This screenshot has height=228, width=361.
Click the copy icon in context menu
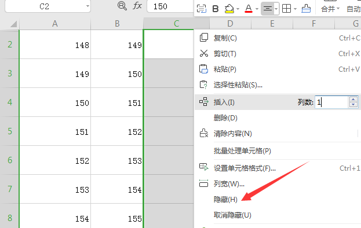pos(204,38)
